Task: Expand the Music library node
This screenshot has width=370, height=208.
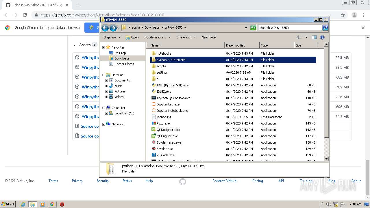Action: [106, 86]
